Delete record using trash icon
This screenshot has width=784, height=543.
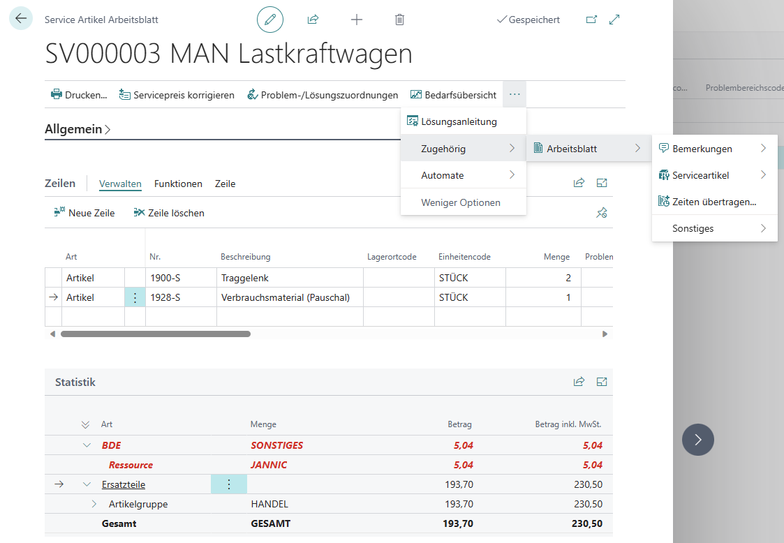tap(399, 20)
